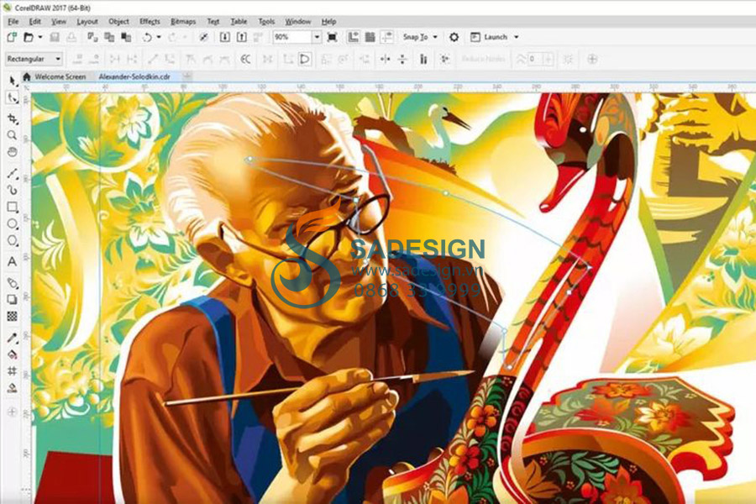The image size is (756, 504).
Task: Select the Parallel Dimension tool
Action: point(13,282)
